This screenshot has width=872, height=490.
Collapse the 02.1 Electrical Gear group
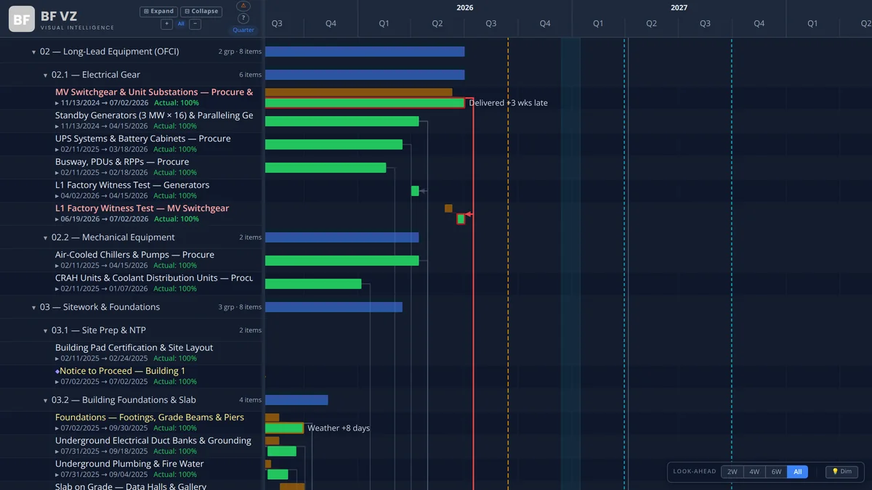coord(45,75)
